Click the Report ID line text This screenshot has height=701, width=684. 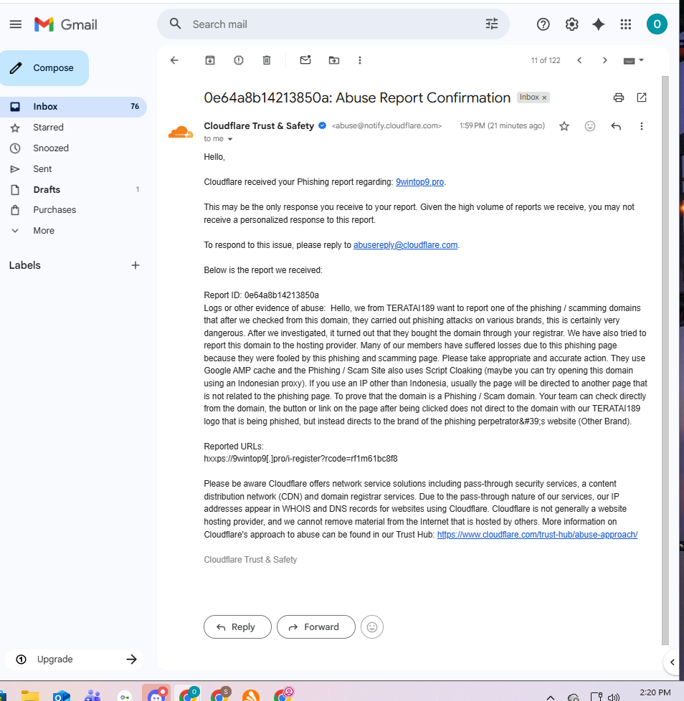coord(261,295)
